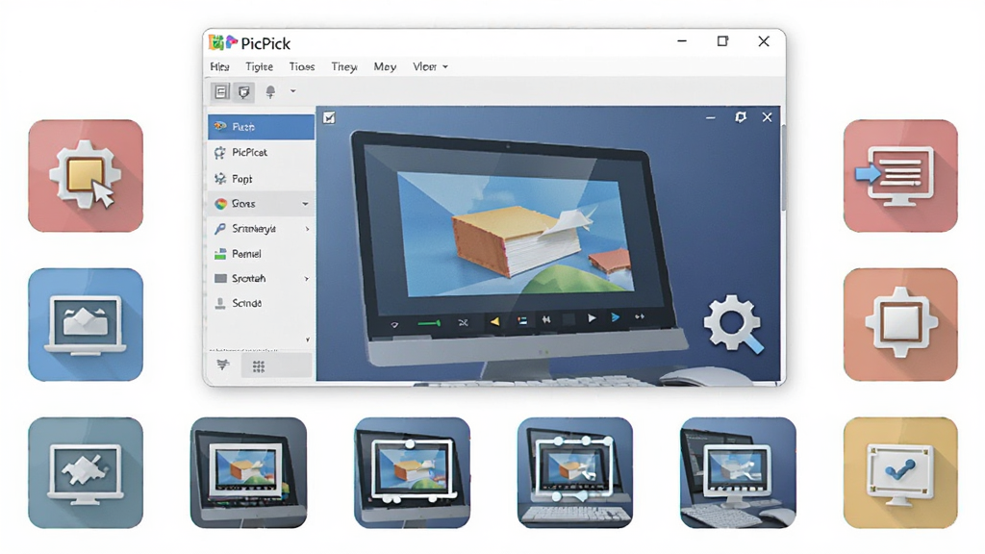985x554 pixels.
Task: Click the shield icon in the toolbar
Action: 243,92
